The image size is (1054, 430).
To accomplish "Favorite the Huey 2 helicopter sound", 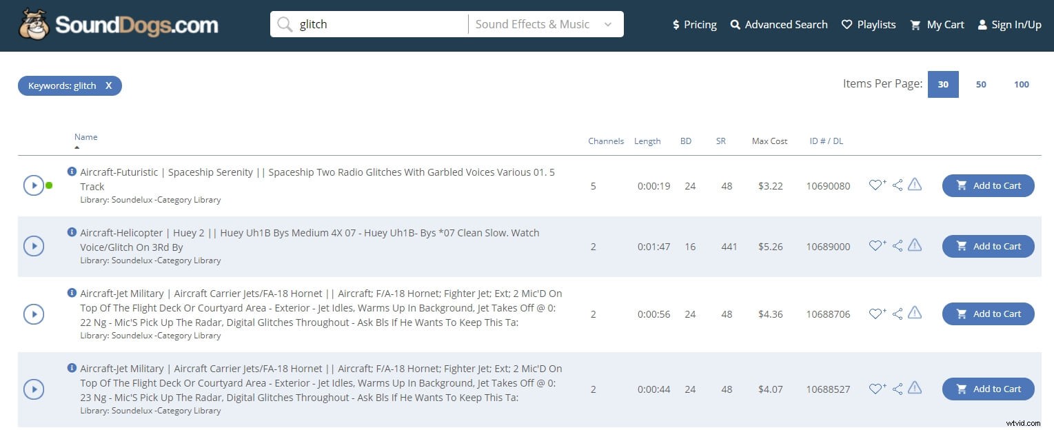I will tap(876, 245).
